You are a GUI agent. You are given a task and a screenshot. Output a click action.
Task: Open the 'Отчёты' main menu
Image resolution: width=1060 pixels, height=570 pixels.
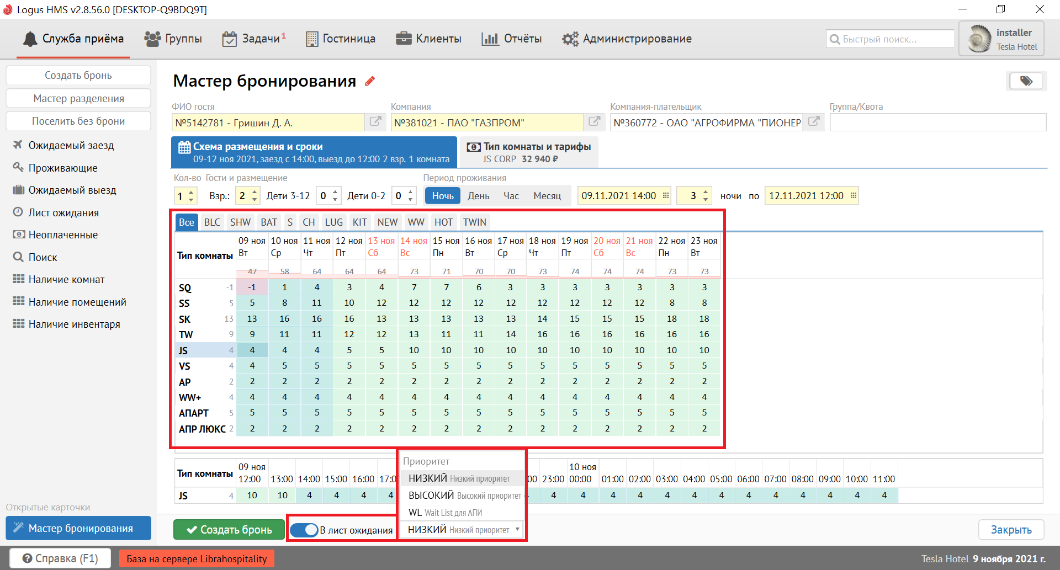(x=512, y=39)
